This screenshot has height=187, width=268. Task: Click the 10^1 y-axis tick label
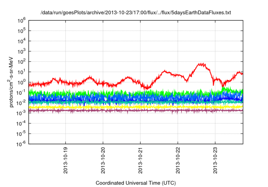click(x=21, y=72)
